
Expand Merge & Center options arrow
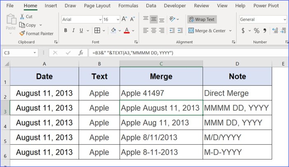[230, 31]
